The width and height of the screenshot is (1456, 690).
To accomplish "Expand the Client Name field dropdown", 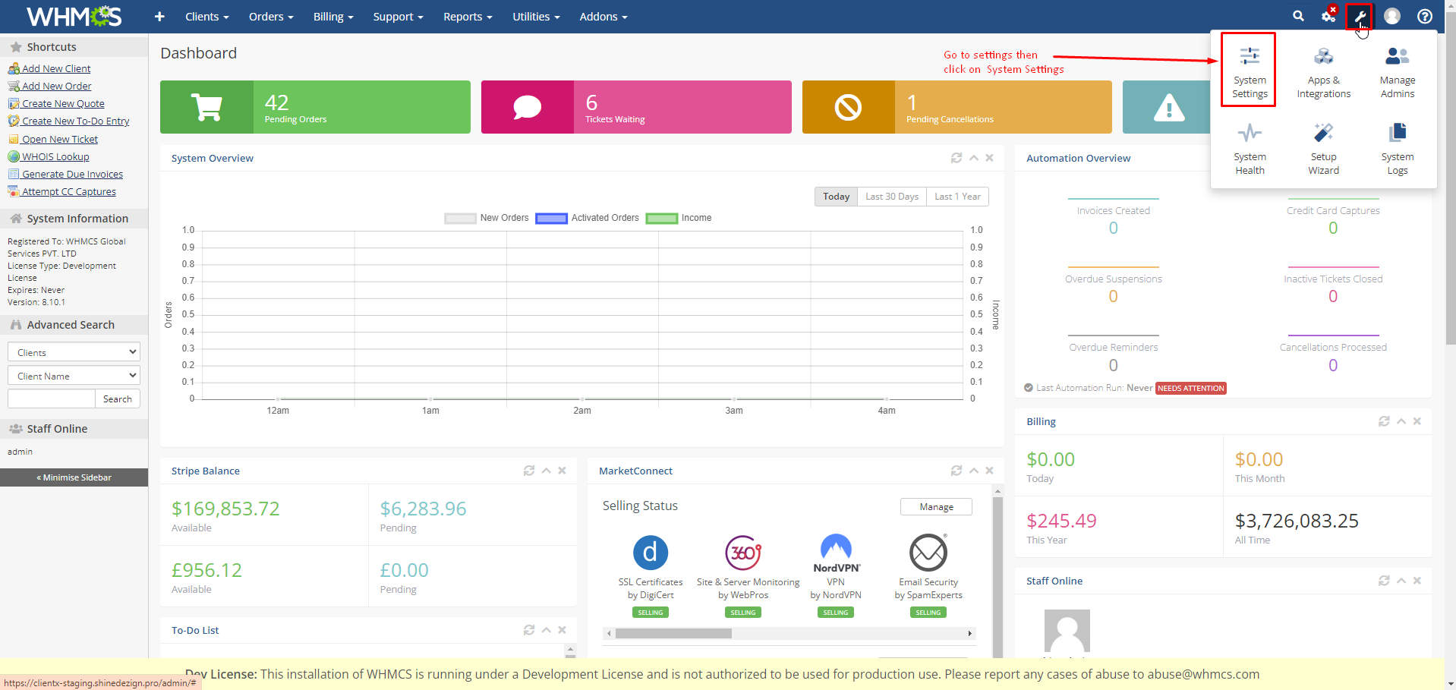I will (74, 376).
